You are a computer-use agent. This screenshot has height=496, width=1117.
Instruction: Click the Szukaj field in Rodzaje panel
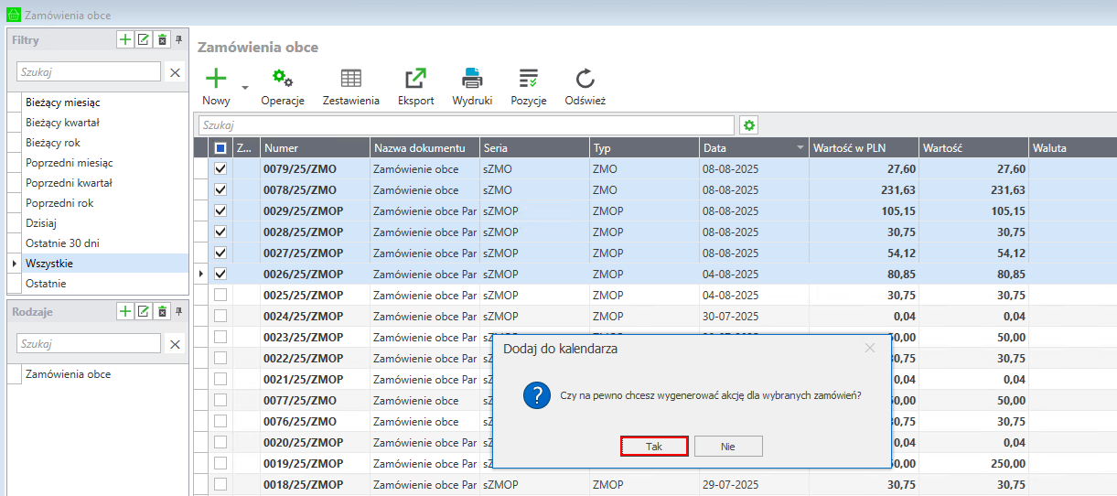[x=88, y=344]
